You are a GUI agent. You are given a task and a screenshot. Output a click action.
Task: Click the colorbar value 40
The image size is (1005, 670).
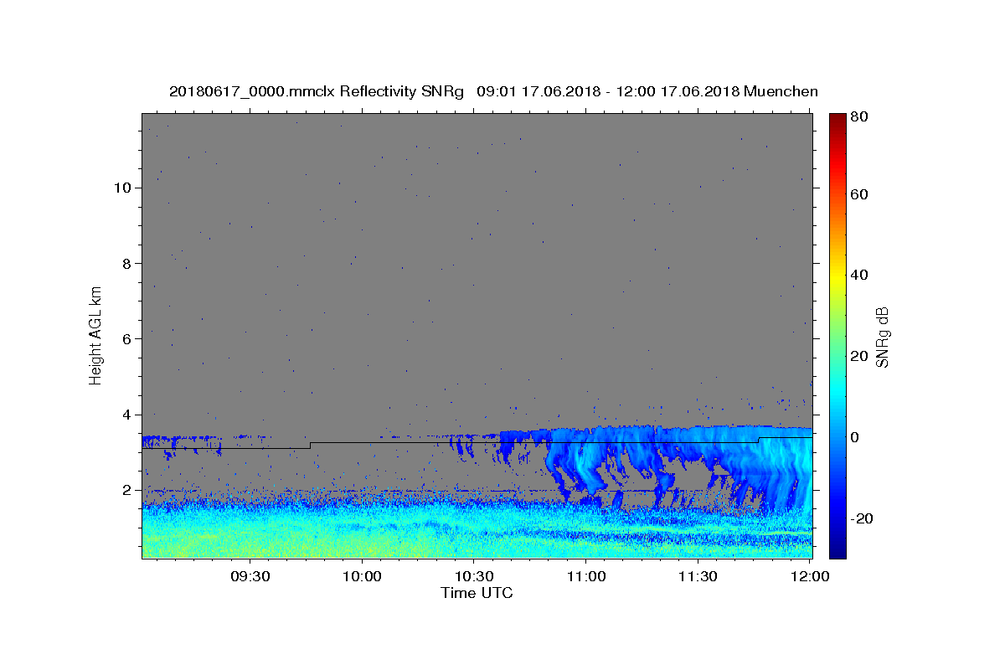click(861, 276)
